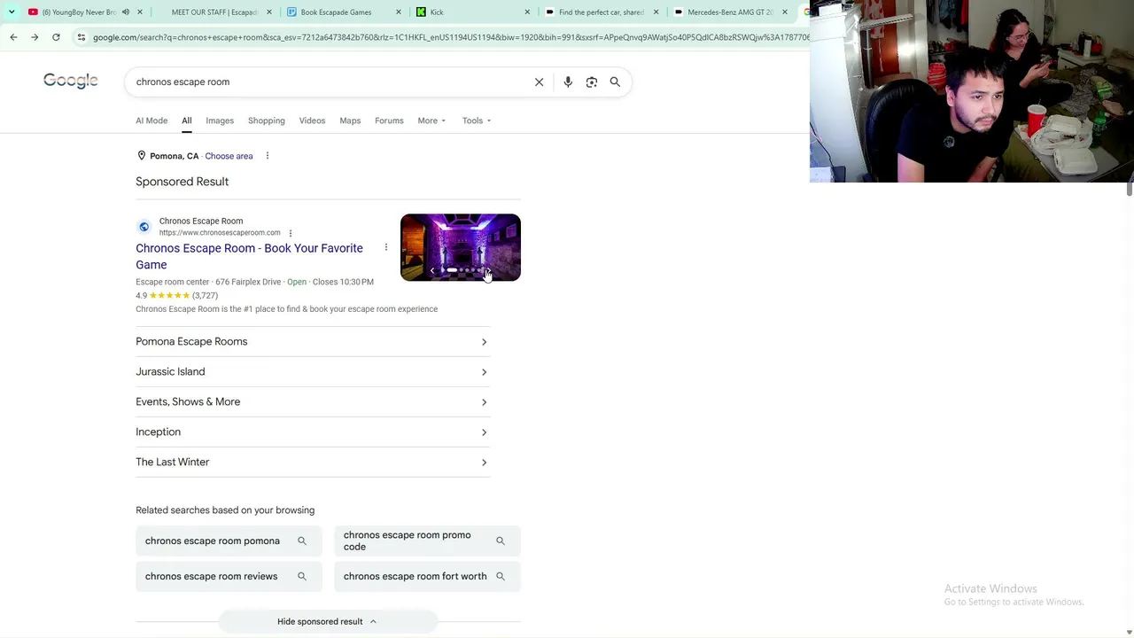Image resolution: width=1134 pixels, height=638 pixels.
Task: Switch to Images results
Action: [x=220, y=121]
